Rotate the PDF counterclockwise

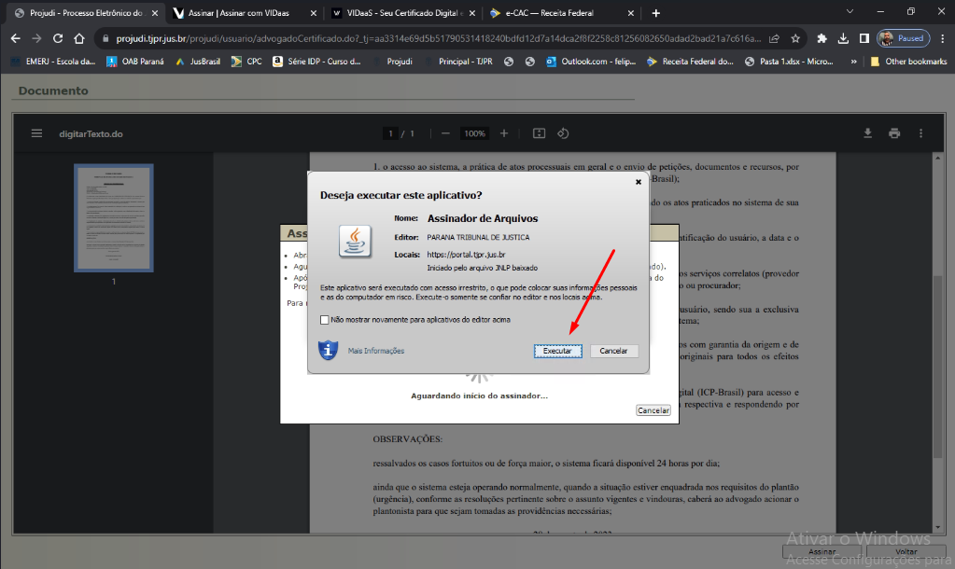pos(563,133)
